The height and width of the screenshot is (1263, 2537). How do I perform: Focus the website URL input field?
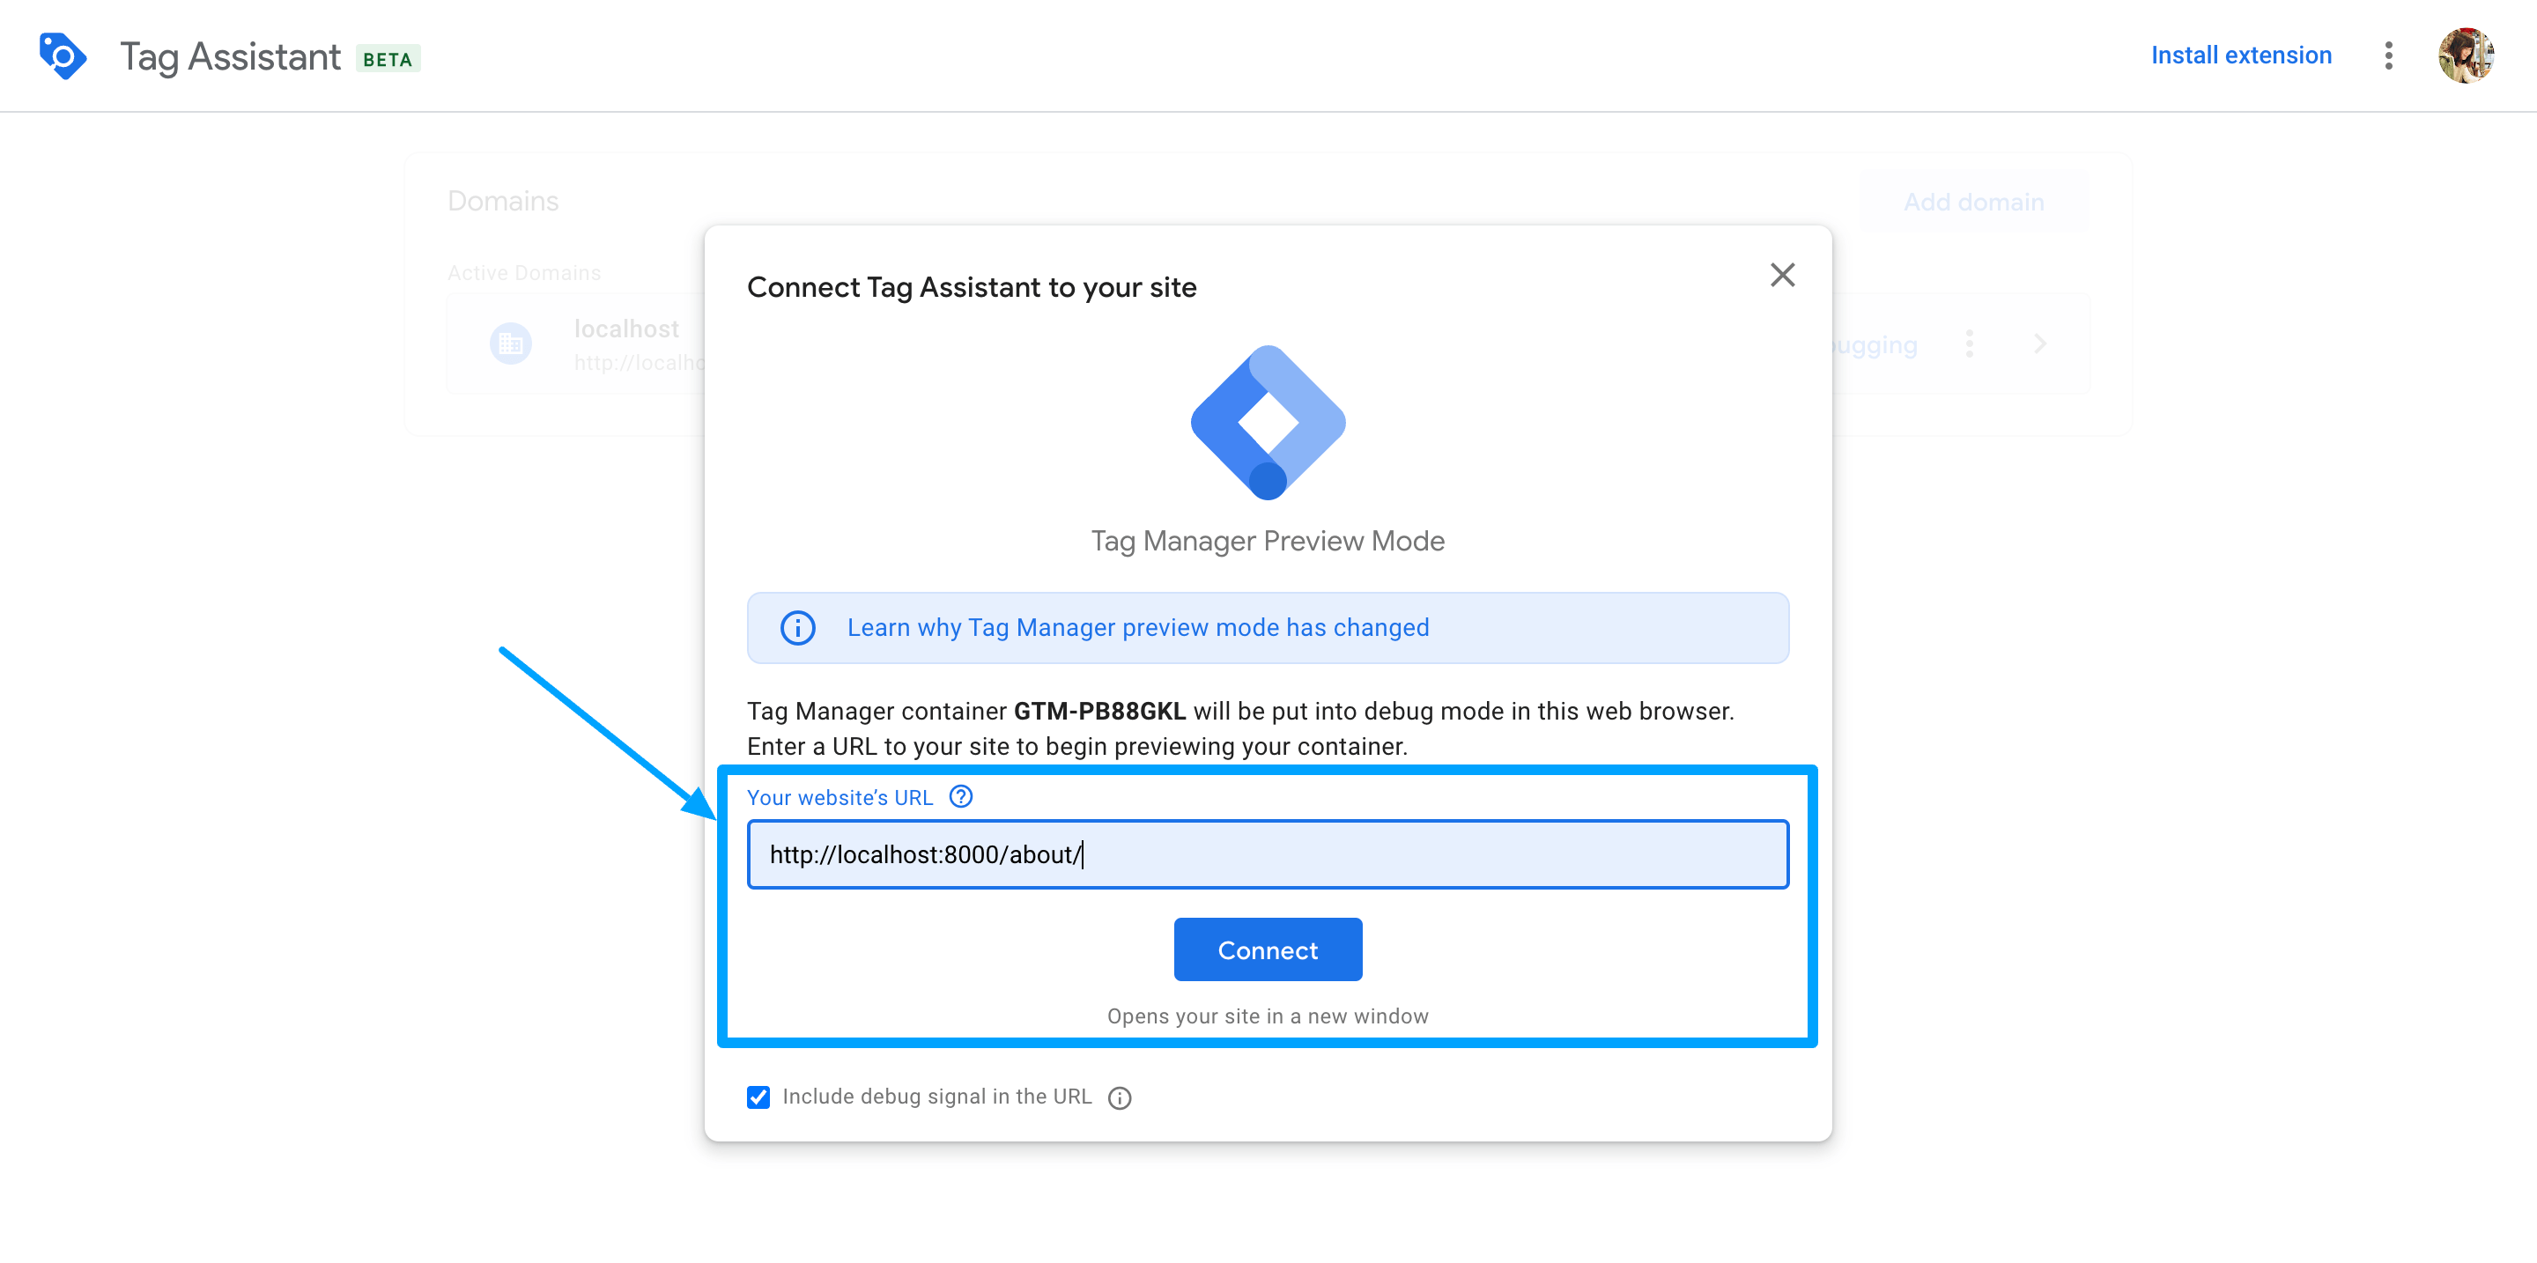coord(1268,854)
